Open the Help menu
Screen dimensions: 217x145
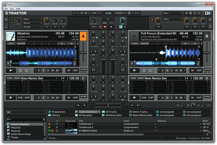click(18, 9)
